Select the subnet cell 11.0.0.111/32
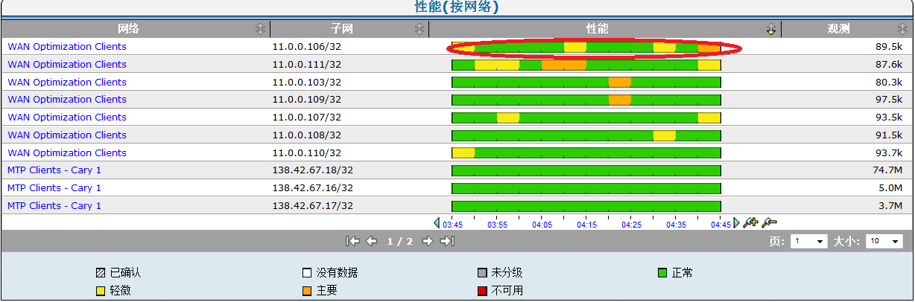This screenshot has width=915, height=302. point(307,64)
